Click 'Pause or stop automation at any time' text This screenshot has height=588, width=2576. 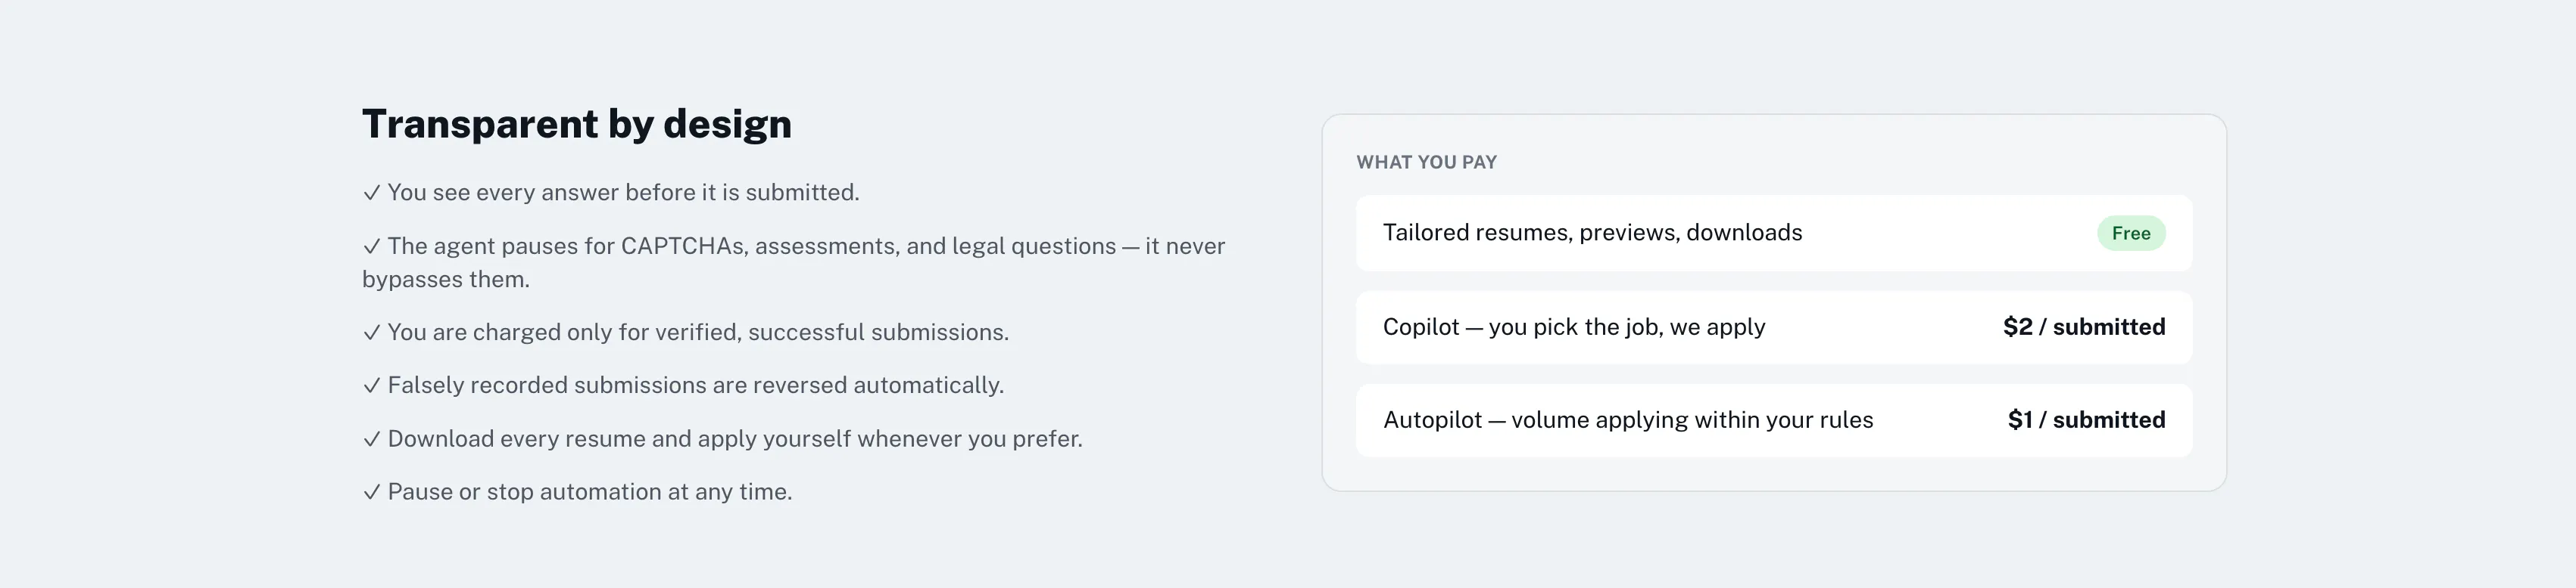590,492
